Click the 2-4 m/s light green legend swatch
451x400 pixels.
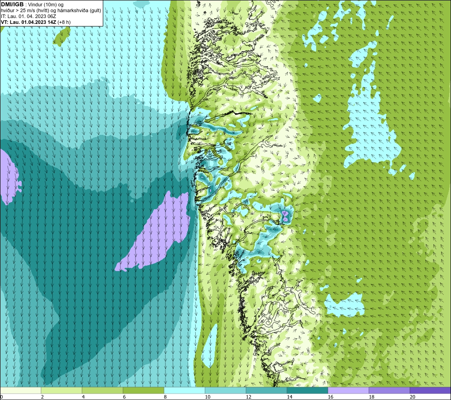click(61, 390)
